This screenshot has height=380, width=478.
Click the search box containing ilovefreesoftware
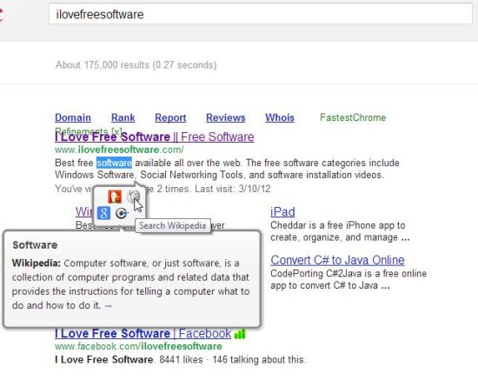pos(261,14)
